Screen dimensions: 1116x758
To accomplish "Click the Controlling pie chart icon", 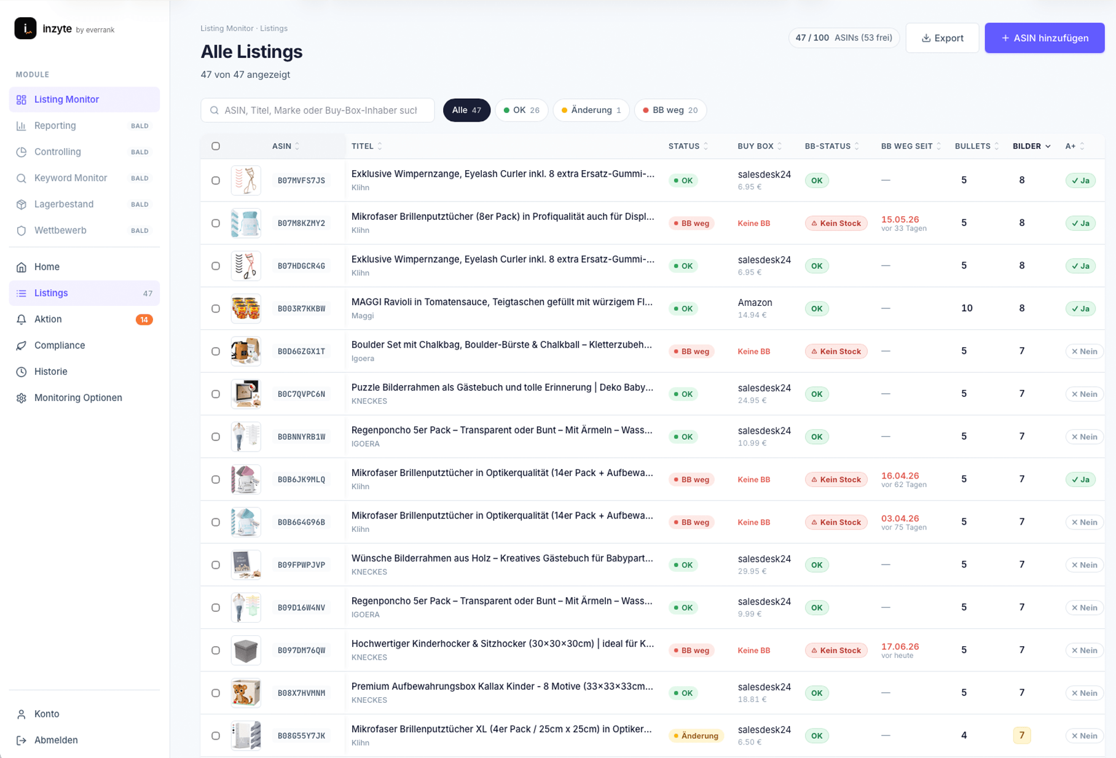I will pos(22,152).
